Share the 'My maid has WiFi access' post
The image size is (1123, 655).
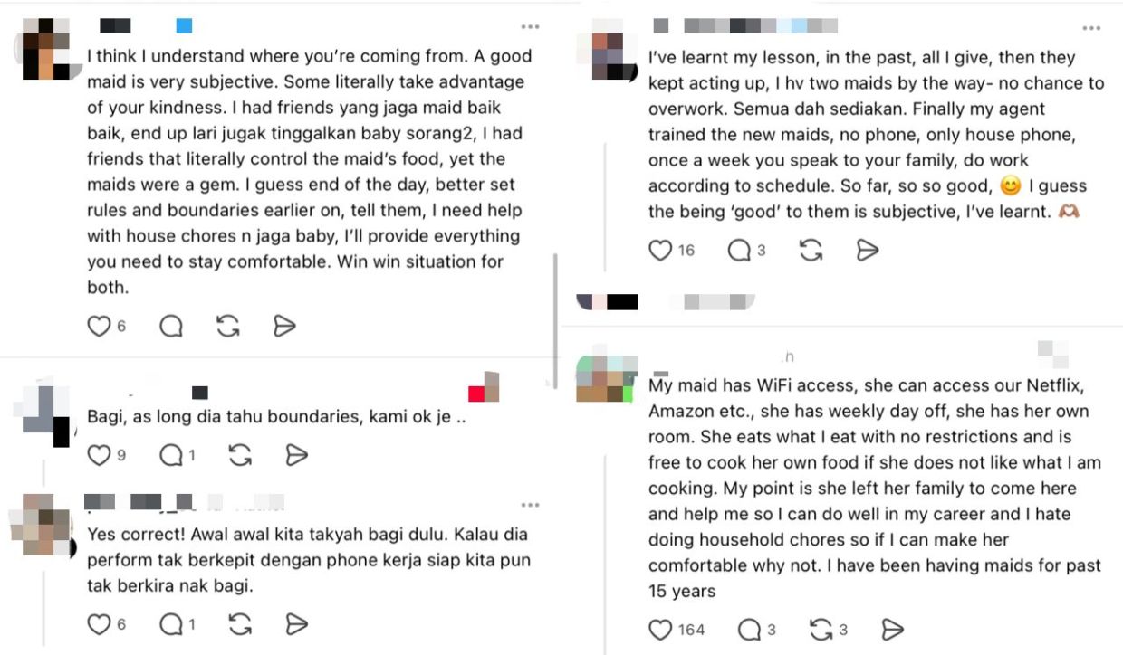[892, 629]
